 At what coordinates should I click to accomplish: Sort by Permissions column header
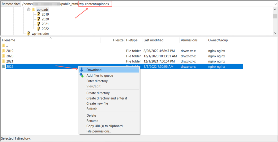tap(193, 40)
